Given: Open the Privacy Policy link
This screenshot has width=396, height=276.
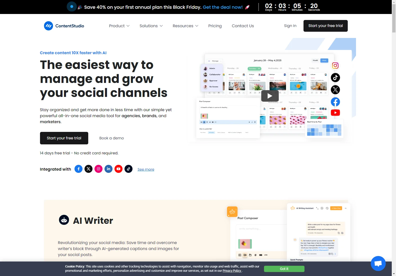Looking at the screenshot, I should click(x=232, y=271).
